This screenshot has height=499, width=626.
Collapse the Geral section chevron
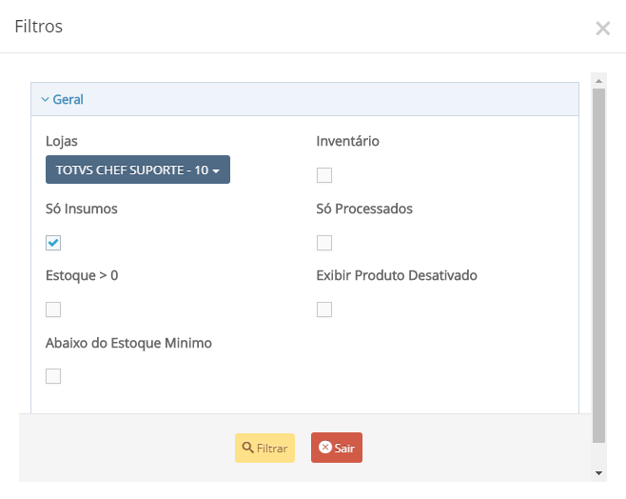click(x=45, y=99)
